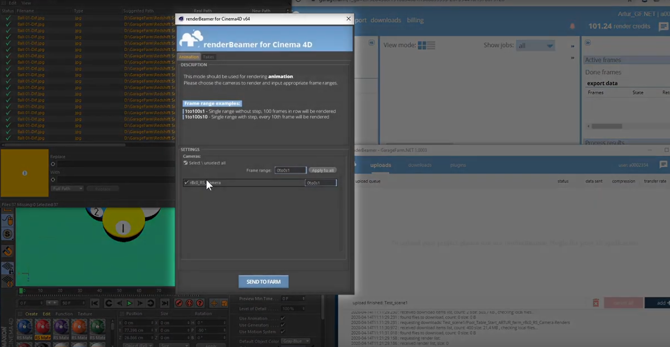Switch to the Takes tab in renderBeamer
The width and height of the screenshot is (670, 347).
tap(208, 57)
